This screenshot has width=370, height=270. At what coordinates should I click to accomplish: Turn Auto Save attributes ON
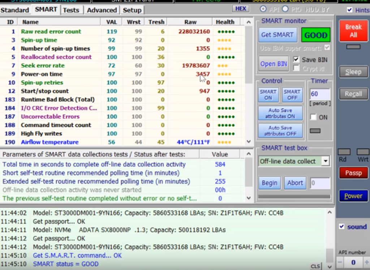[x=280, y=113]
